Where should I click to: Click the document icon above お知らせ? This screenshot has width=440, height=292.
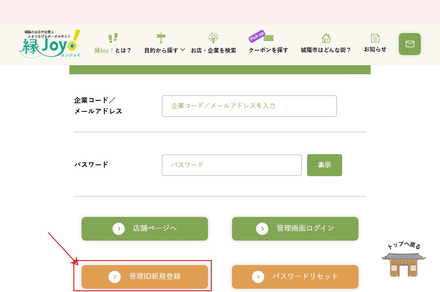tap(375, 38)
